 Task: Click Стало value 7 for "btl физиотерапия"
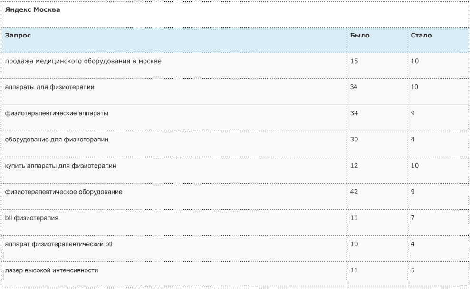413,218
